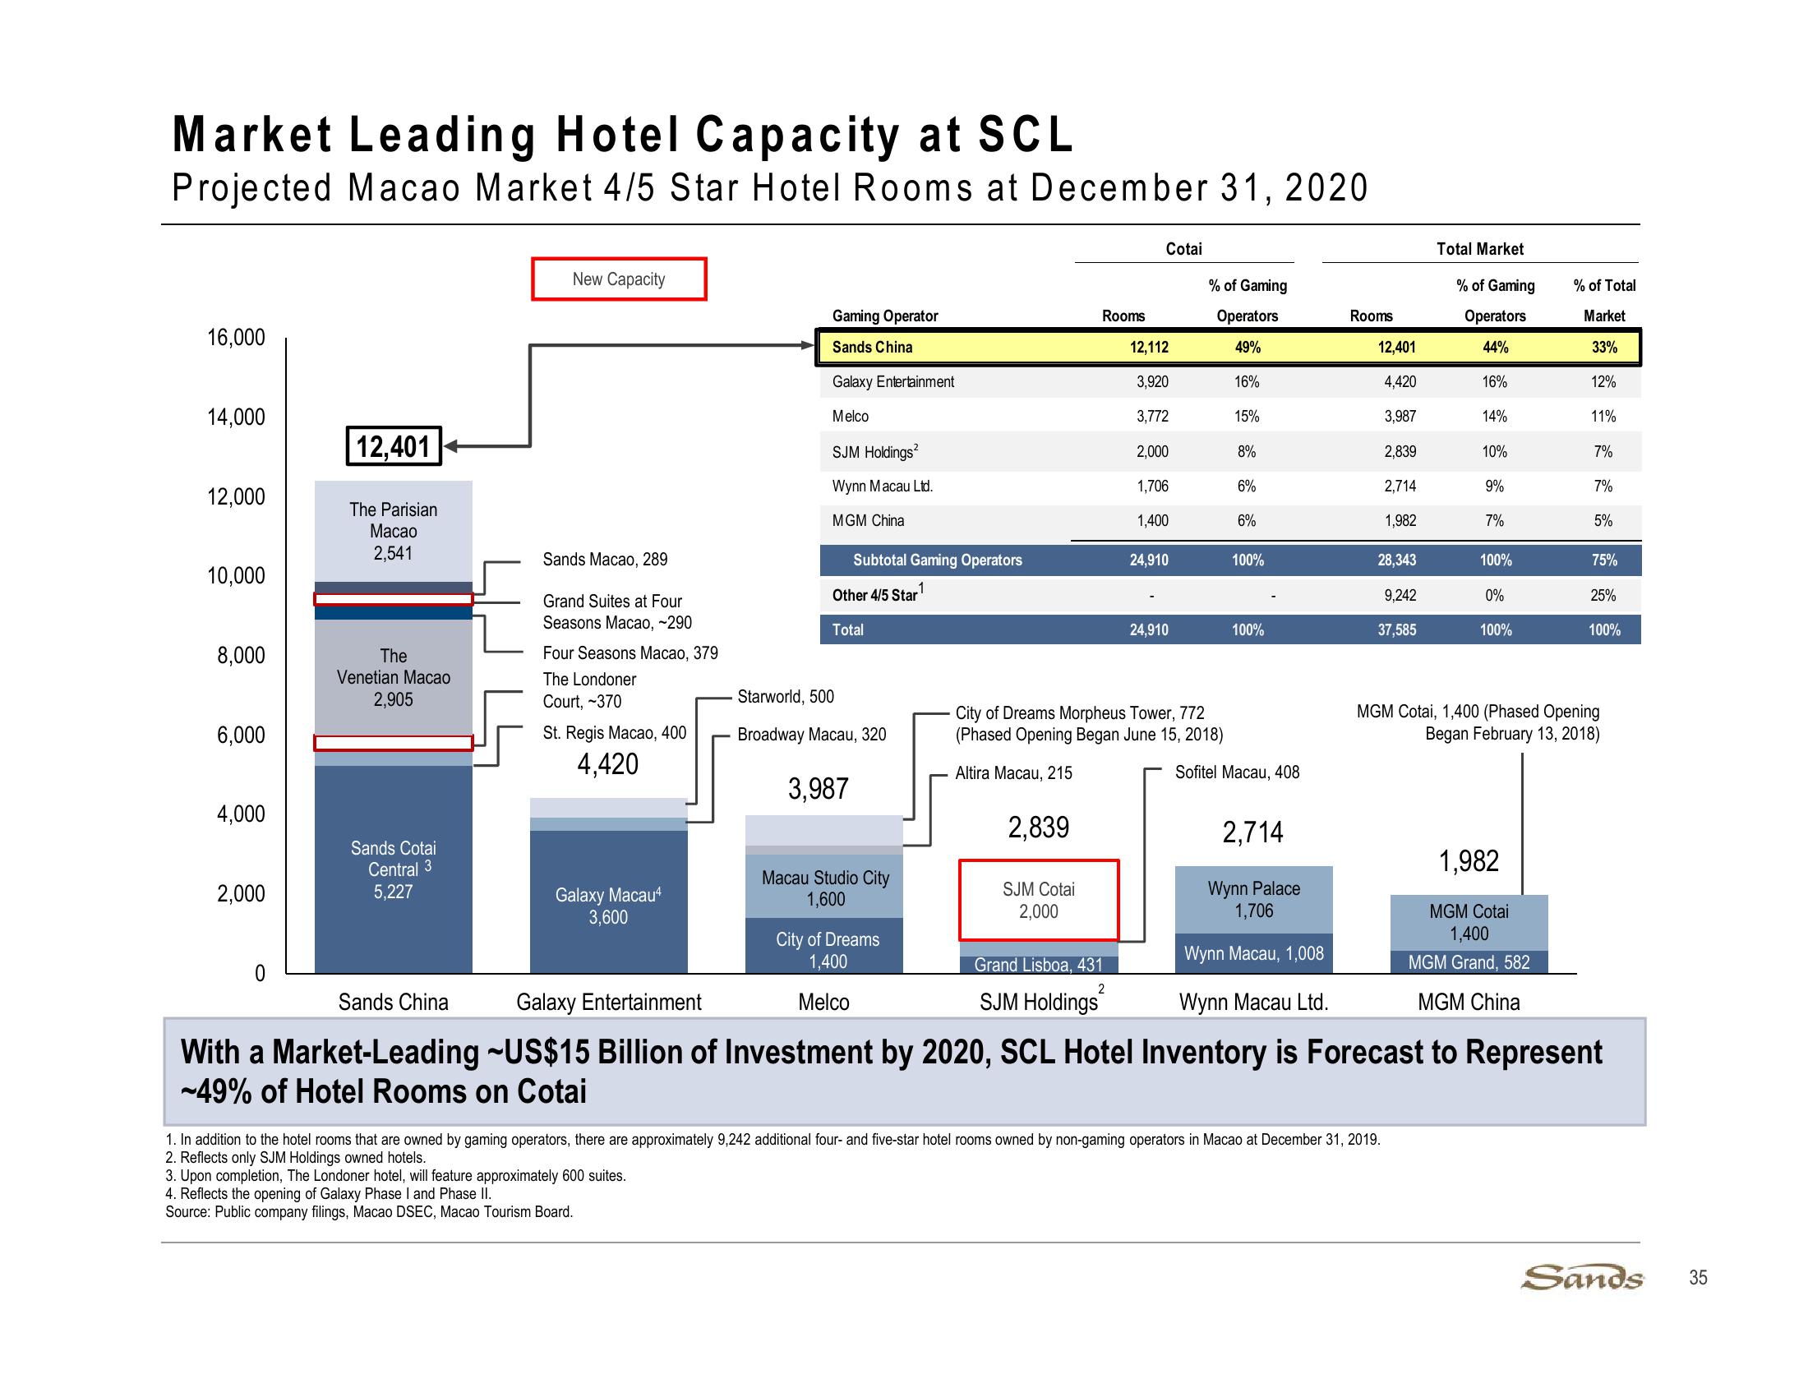Click Wynn Macau, 1,008 segment
The image size is (1808, 1397).
pyautogui.click(x=1254, y=953)
